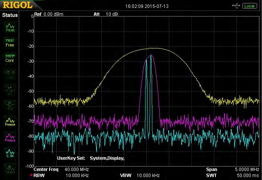Click the USB connection icon
The height and width of the screenshot is (180, 262).
point(236,6)
